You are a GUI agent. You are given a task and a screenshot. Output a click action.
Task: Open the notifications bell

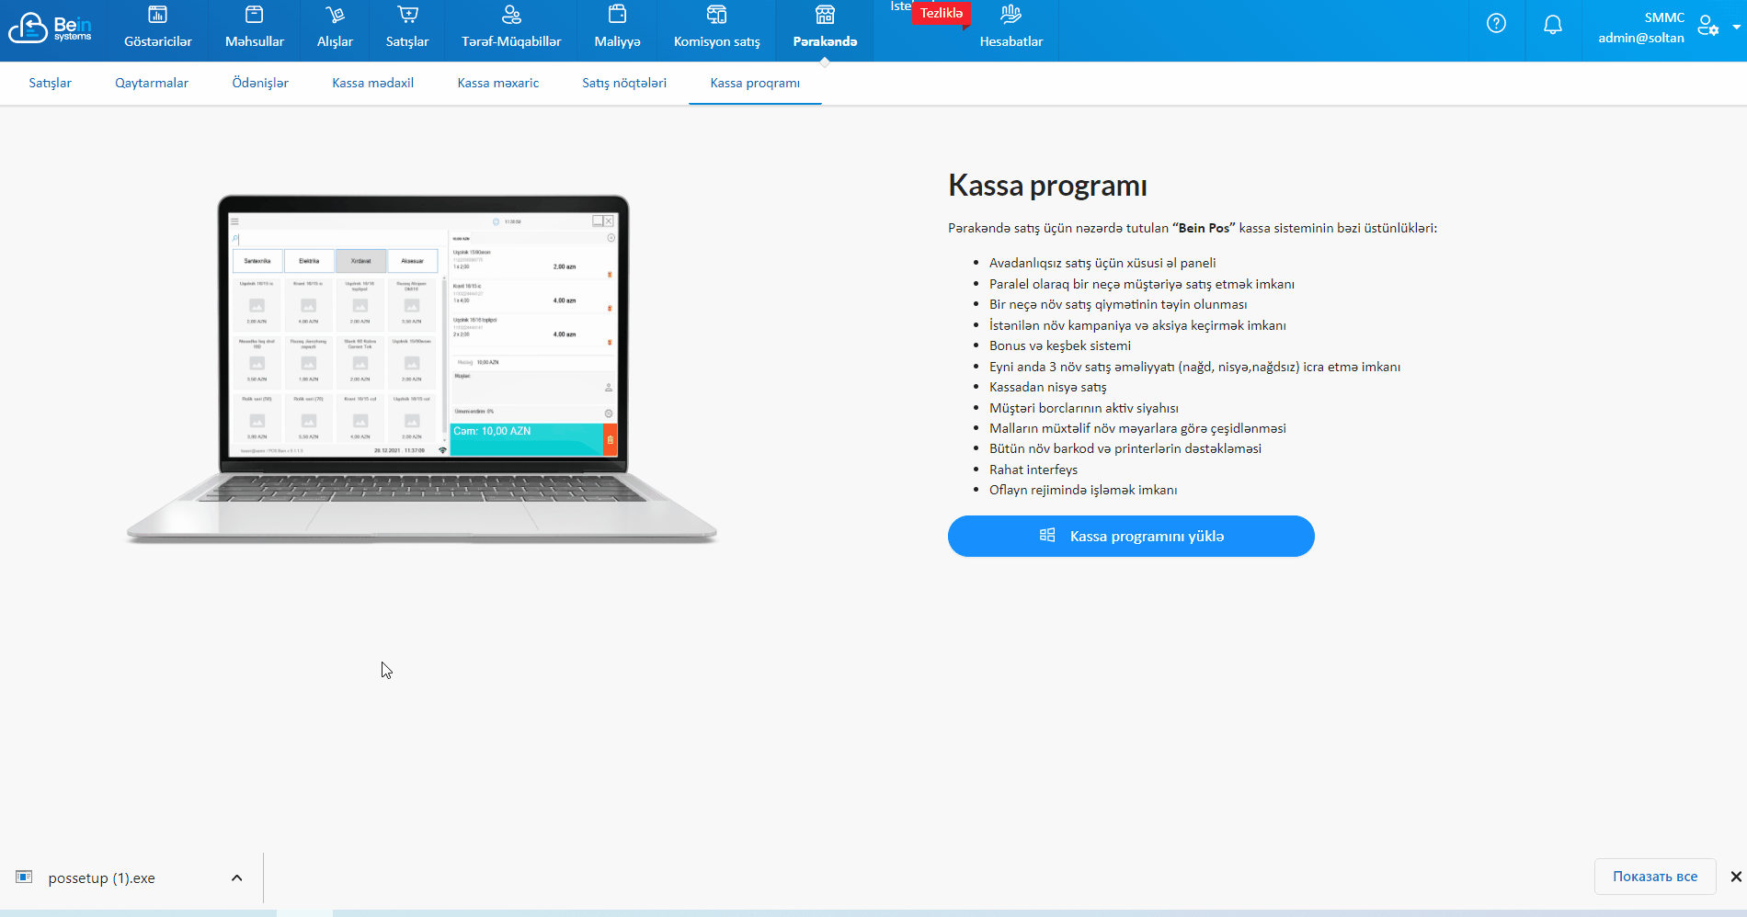coord(1552,25)
